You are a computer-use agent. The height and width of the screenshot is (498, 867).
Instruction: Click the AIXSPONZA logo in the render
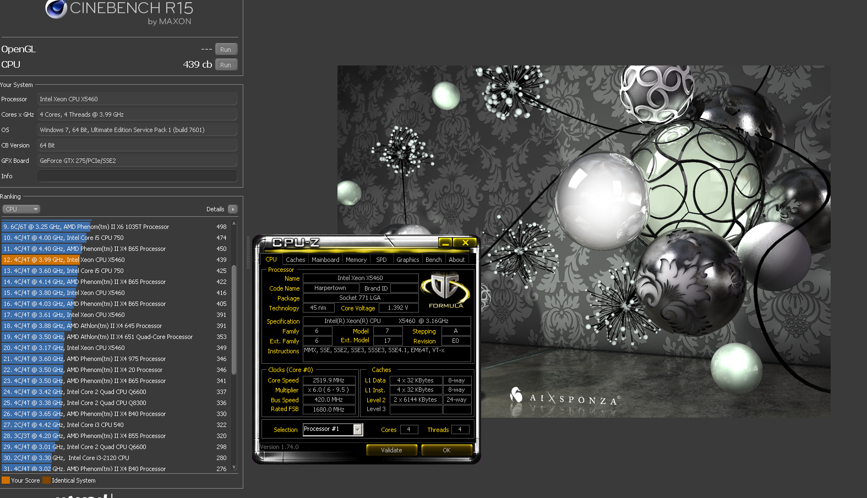tap(565, 396)
